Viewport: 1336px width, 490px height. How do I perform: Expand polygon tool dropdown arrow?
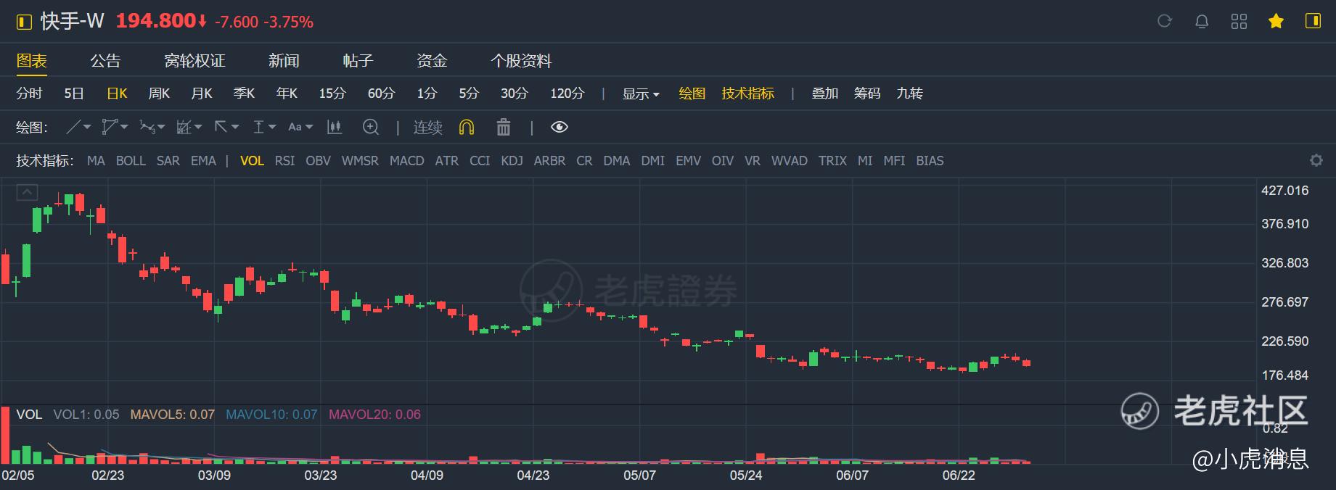[x=125, y=127]
